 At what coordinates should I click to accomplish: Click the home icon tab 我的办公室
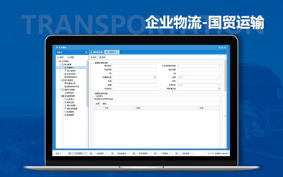pyautogui.click(x=96, y=52)
